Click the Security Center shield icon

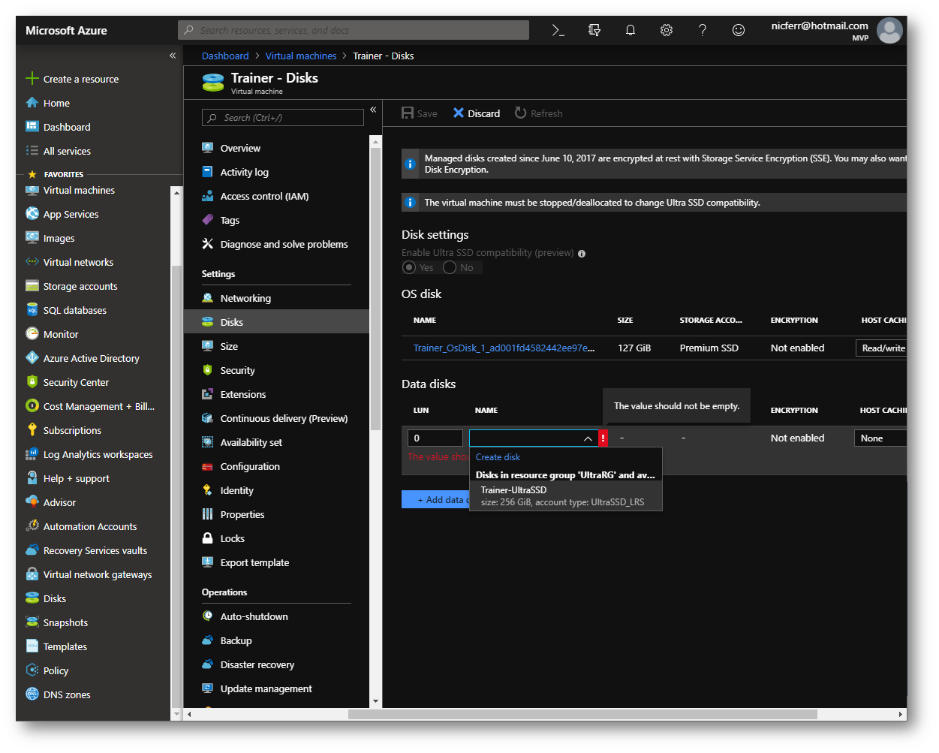(x=32, y=382)
